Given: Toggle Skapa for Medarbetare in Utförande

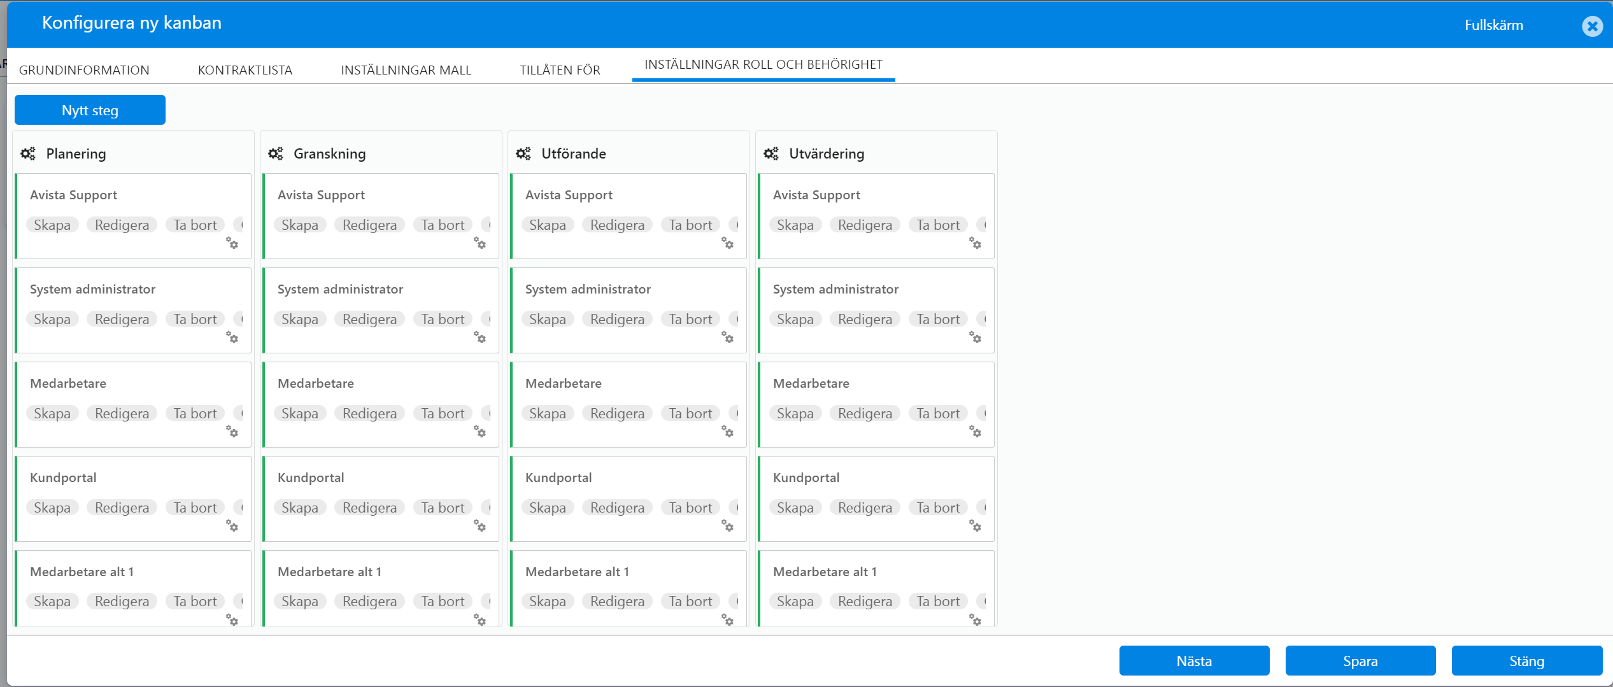Looking at the screenshot, I should [548, 413].
